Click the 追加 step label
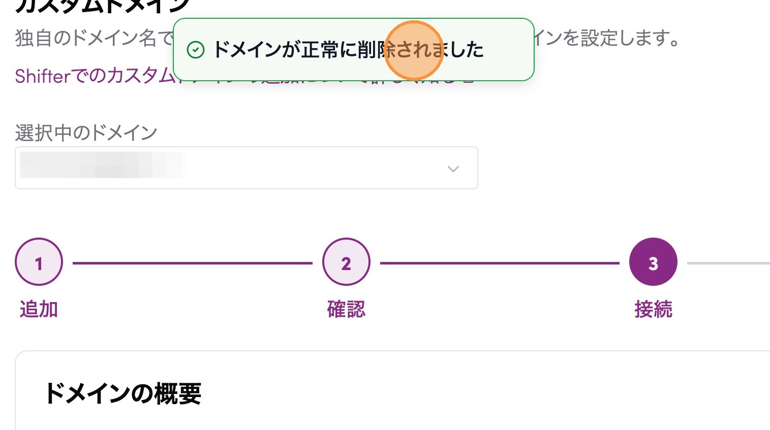Screen dimensions: 770x430 point(39,309)
